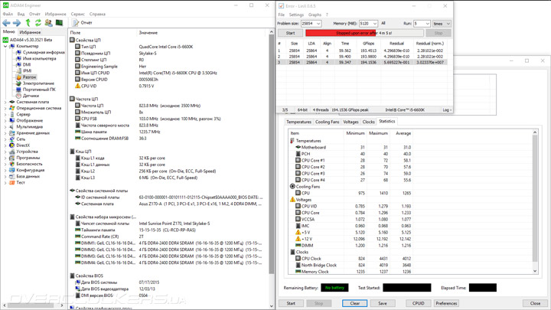Expand the Сервер tree node
The height and width of the screenshot is (310, 551).
[5, 114]
